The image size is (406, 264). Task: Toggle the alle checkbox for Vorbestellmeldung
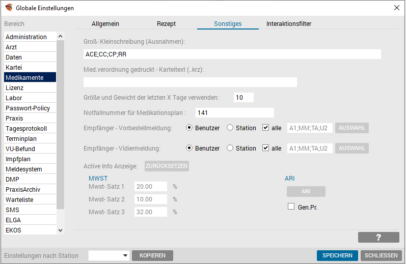(265, 128)
